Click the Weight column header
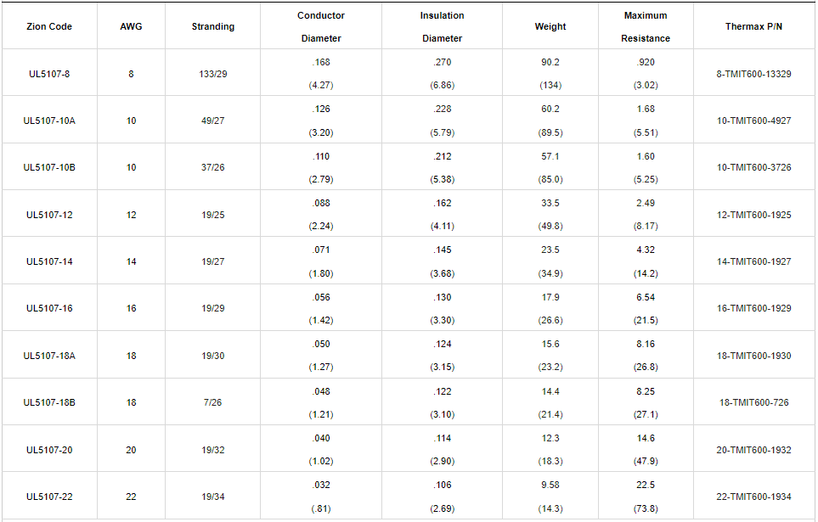This screenshot has width=818, height=522. point(550,26)
